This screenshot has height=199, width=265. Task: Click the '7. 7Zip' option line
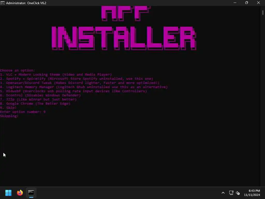click(38, 99)
